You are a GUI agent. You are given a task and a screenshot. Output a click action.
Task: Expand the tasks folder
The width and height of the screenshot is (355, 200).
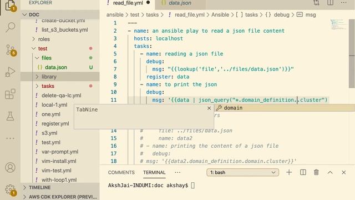tap(60, 86)
